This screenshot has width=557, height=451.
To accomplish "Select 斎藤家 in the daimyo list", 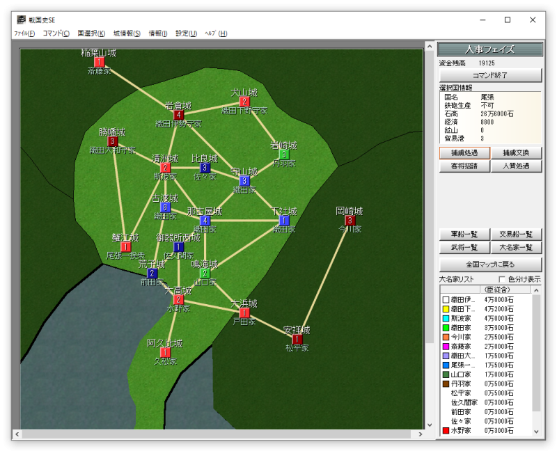I will [x=485, y=346].
